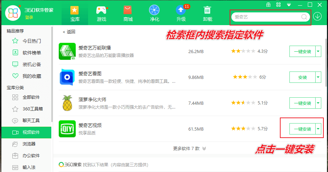328x172 pixels.
Task: Open the 菠萝净化大师 title
Action: pyautogui.click(x=92, y=99)
